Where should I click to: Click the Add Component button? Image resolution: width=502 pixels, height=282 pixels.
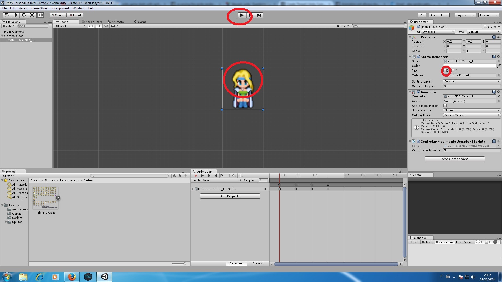455,159
